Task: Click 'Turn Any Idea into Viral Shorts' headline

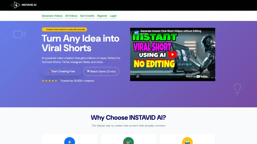Action: click(81, 43)
